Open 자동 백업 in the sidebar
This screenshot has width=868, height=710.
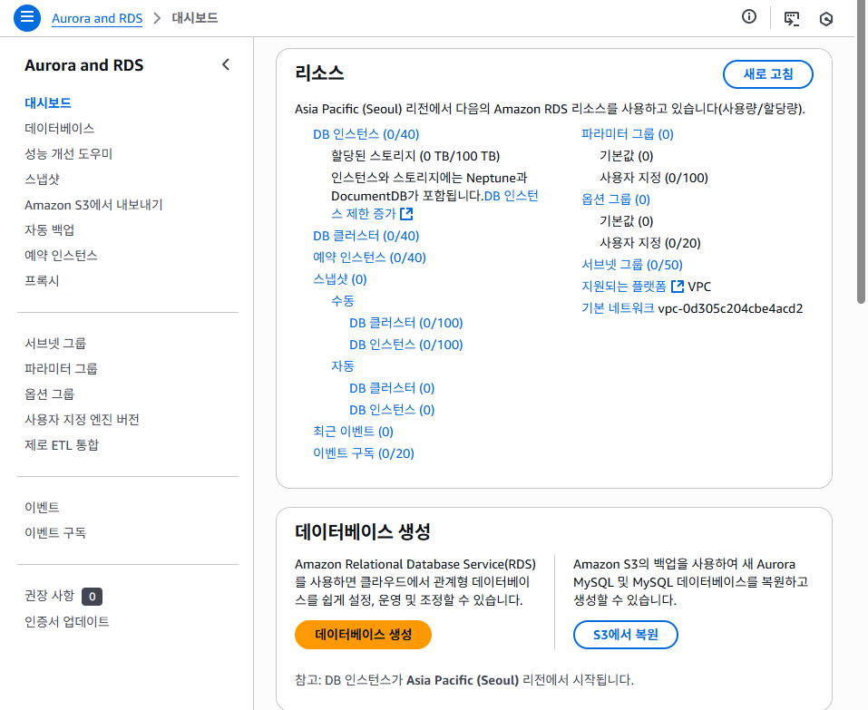pos(49,229)
